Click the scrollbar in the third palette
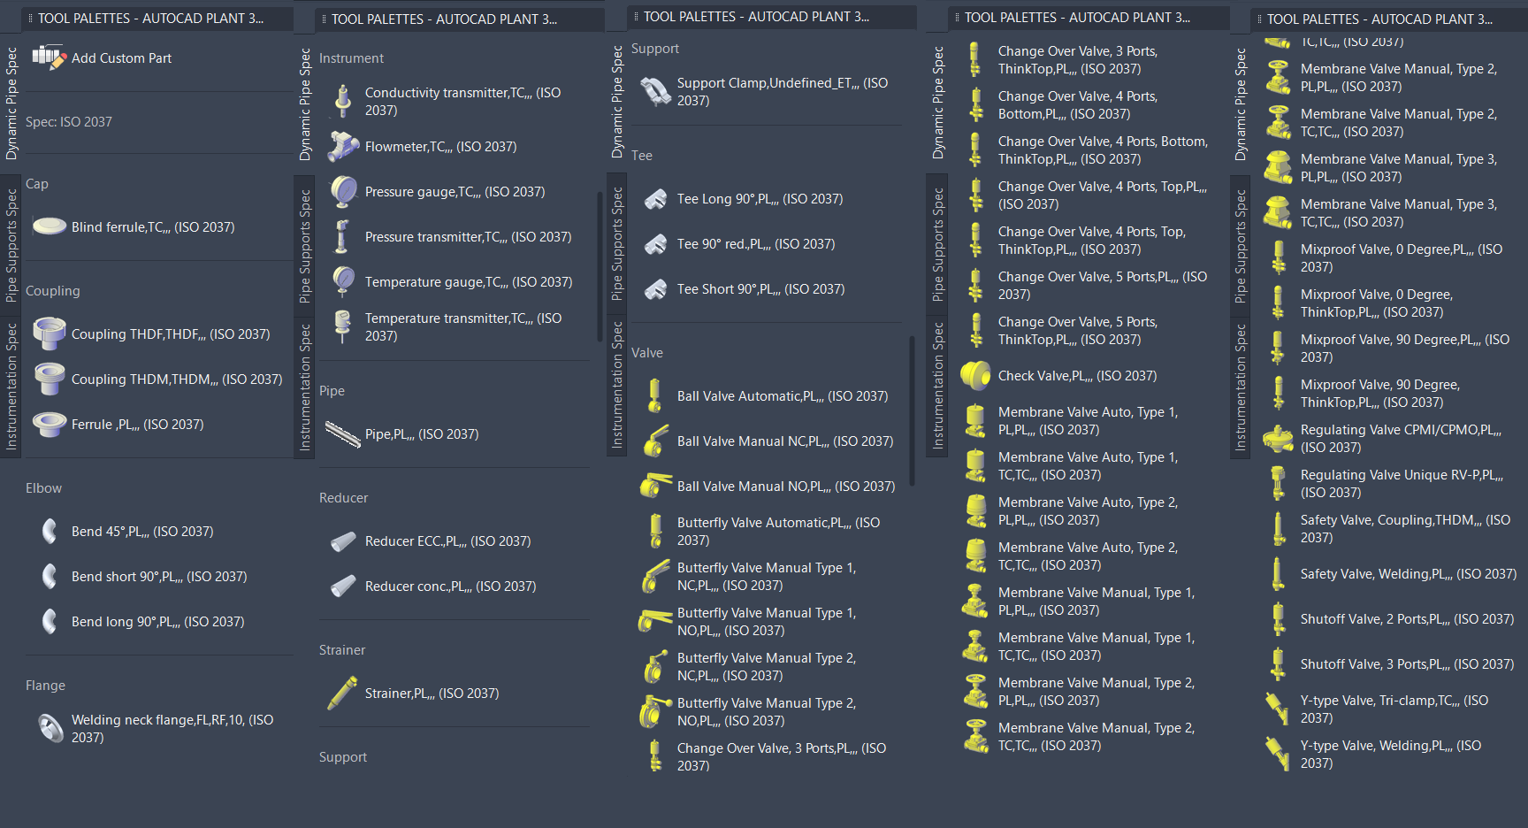 [912, 410]
